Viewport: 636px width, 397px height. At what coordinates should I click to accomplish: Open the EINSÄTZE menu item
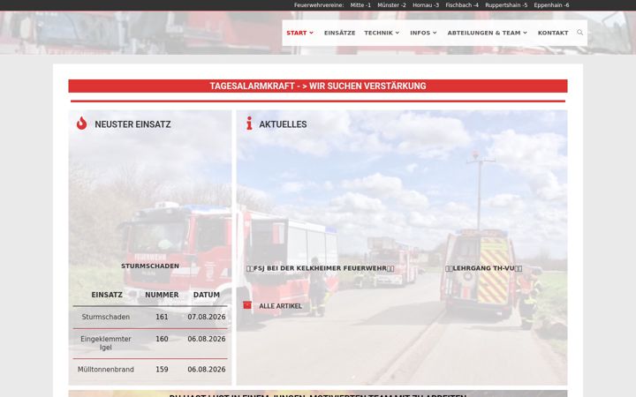click(339, 33)
